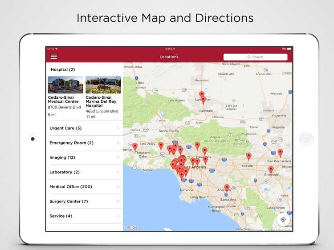Click the Long Beach map label
This screenshot has height=250, width=334.
[x=199, y=197]
